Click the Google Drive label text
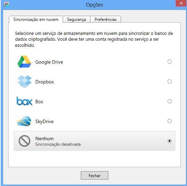The width and height of the screenshot is (187, 186). click(x=49, y=62)
